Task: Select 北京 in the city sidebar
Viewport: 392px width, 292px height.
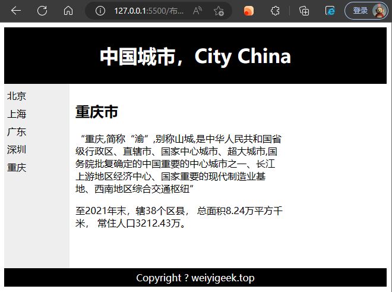Action: coord(17,96)
